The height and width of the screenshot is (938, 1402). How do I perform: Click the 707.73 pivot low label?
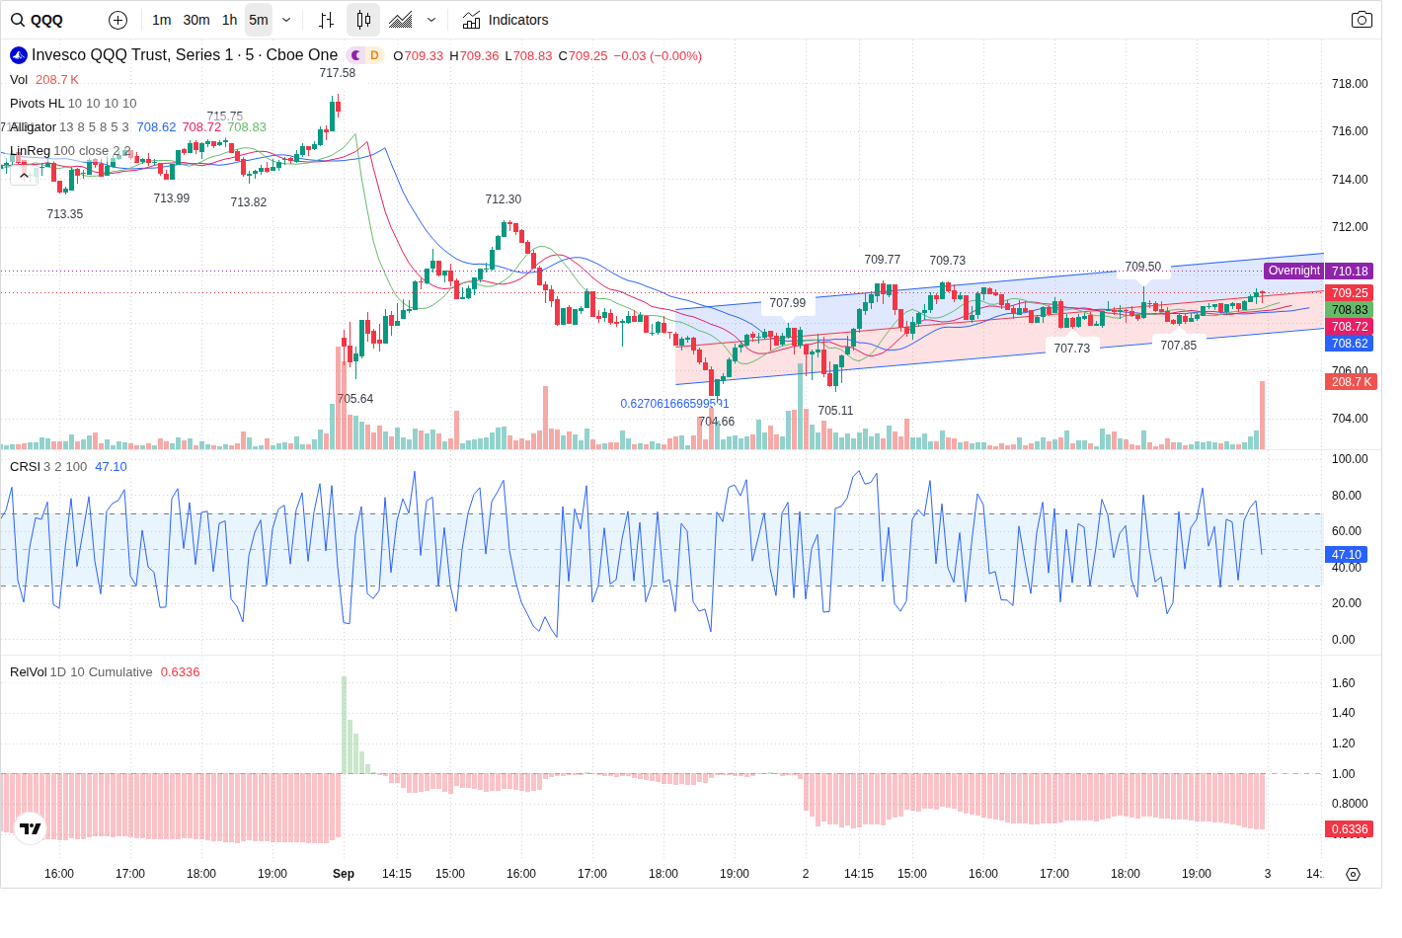pyautogui.click(x=1072, y=349)
